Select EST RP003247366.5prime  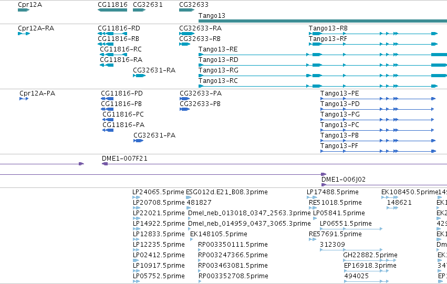[233, 255]
